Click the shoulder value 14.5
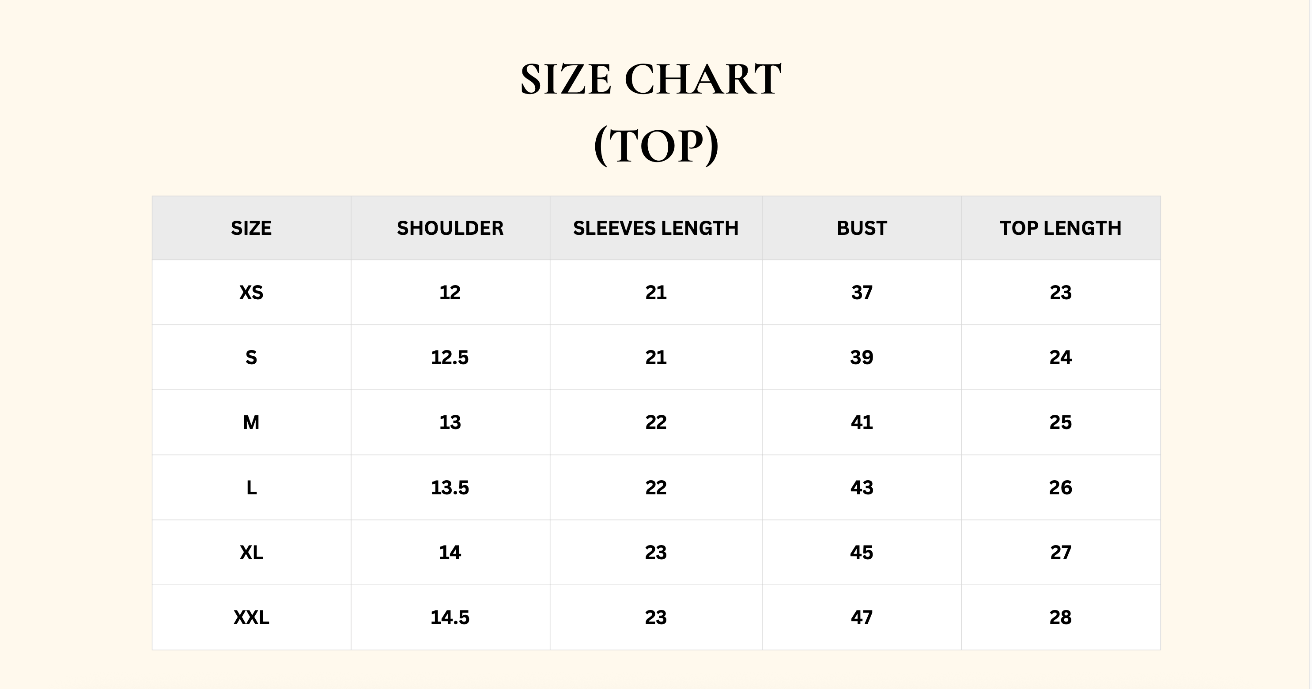Image resolution: width=1312 pixels, height=689 pixels. click(450, 617)
